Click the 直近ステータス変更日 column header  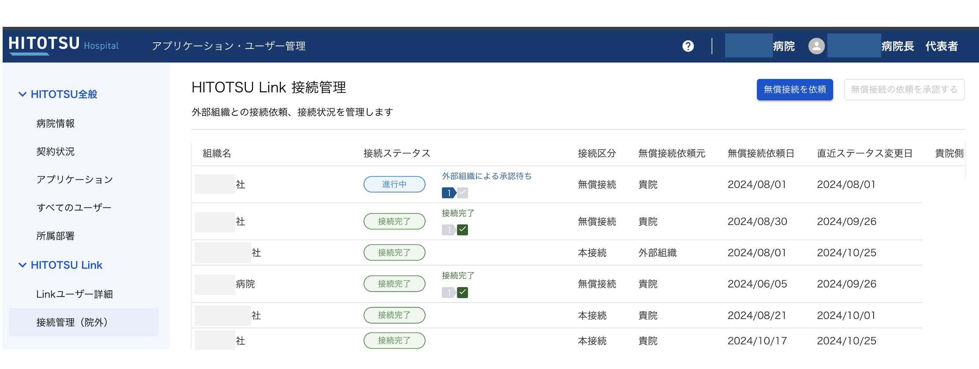(864, 153)
